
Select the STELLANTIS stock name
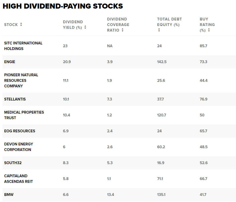(15, 99)
